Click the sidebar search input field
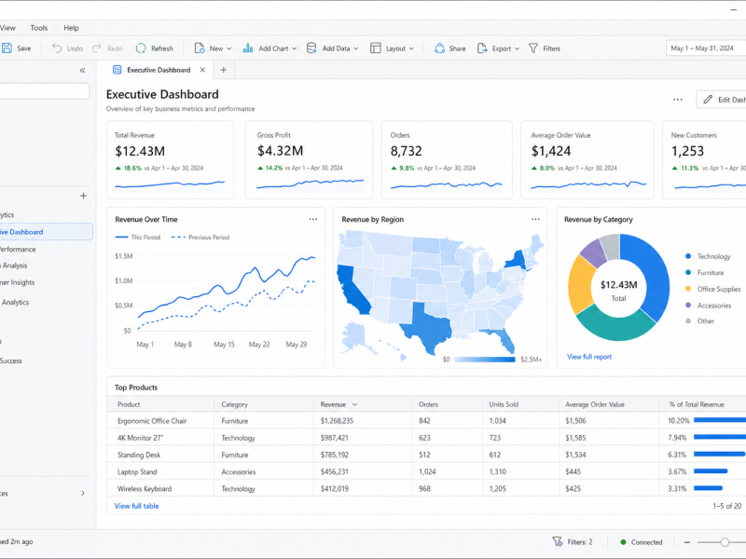Image resolution: width=746 pixels, height=559 pixels. click(x=45, y=91)
